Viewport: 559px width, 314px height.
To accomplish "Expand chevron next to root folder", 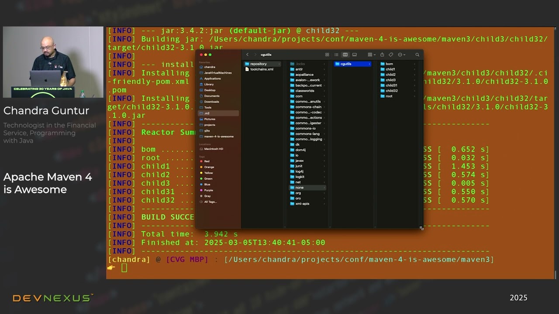I will click(x=414, y=96).
